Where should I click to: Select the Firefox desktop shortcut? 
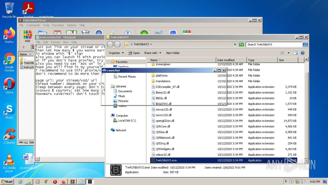pyautogui.click(x=9, y=35)
